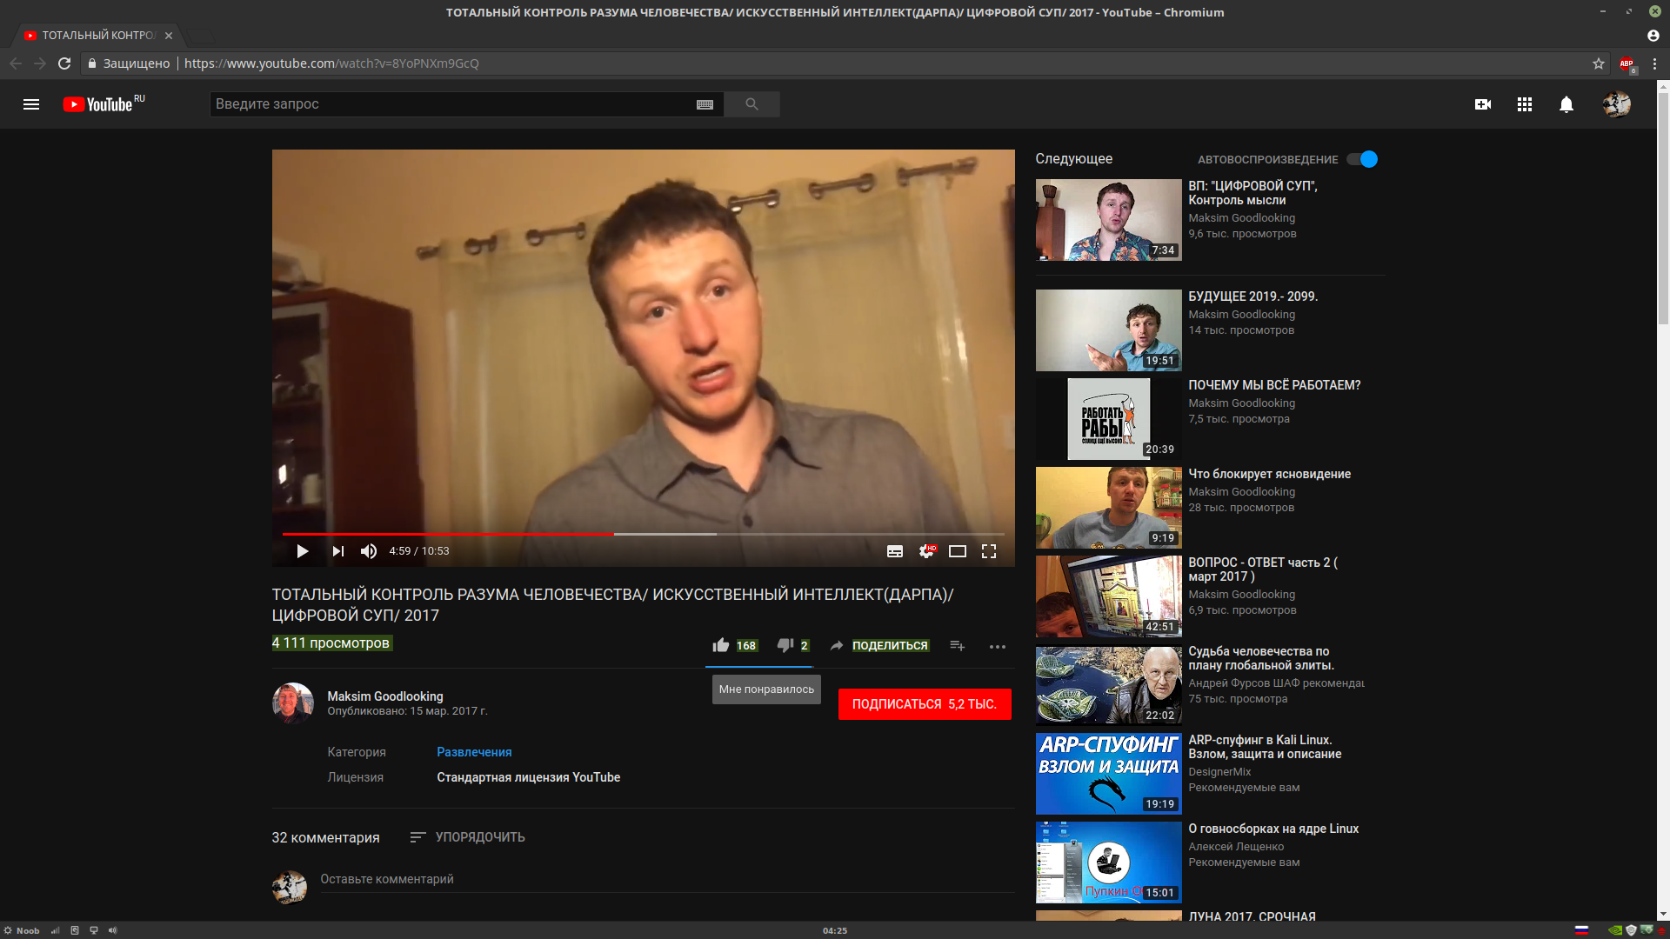This screenshot has height=939, width=1670.
Task: Close the YouTube browser tab
Action: [169, 36]
